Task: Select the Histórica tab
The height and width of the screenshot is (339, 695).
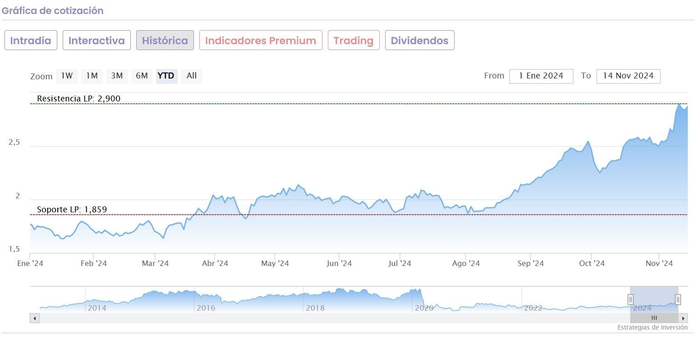Action: 165,41
